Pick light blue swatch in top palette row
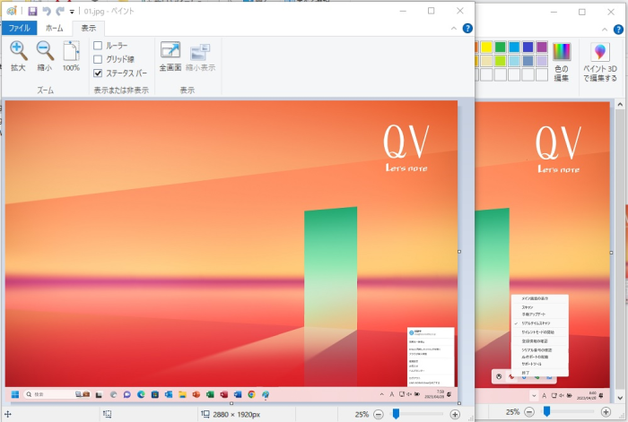 click(514, 47)
